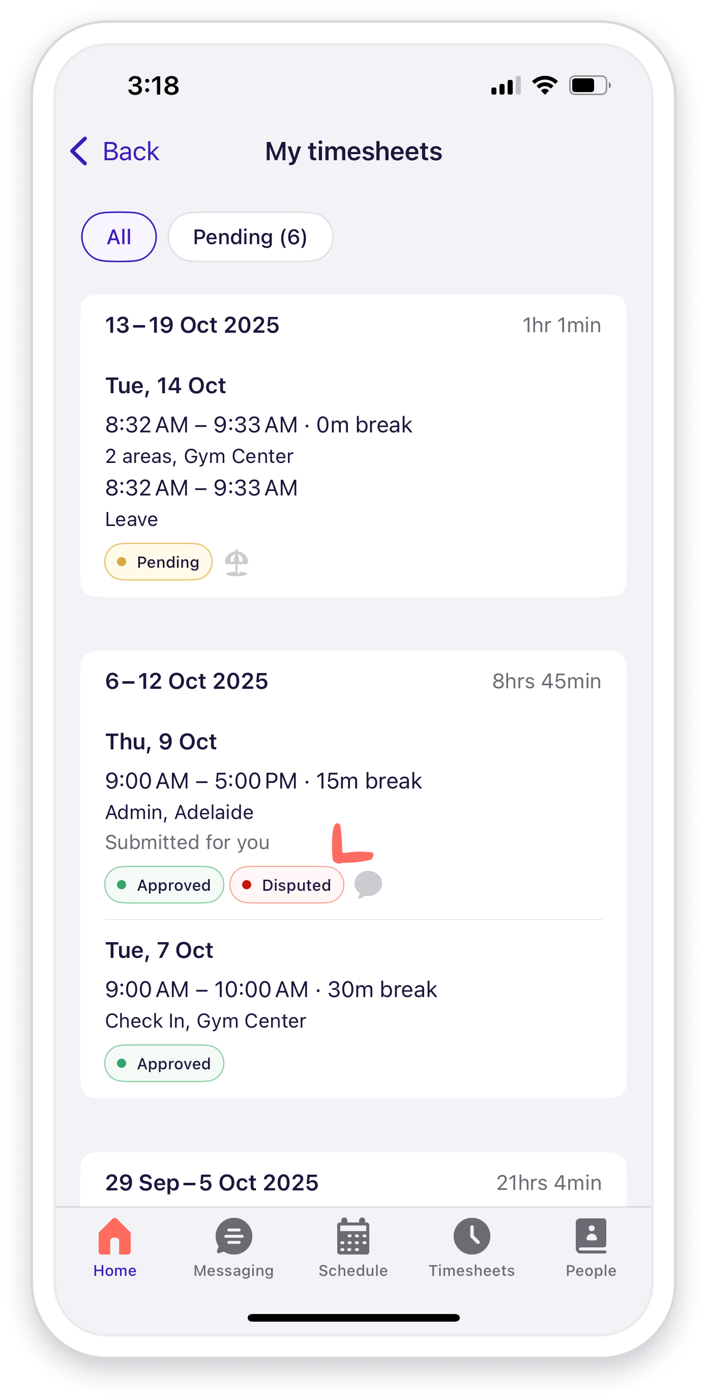Tap the yellow Pending status badge
The image size is (707, 1400).
[158, 562]
